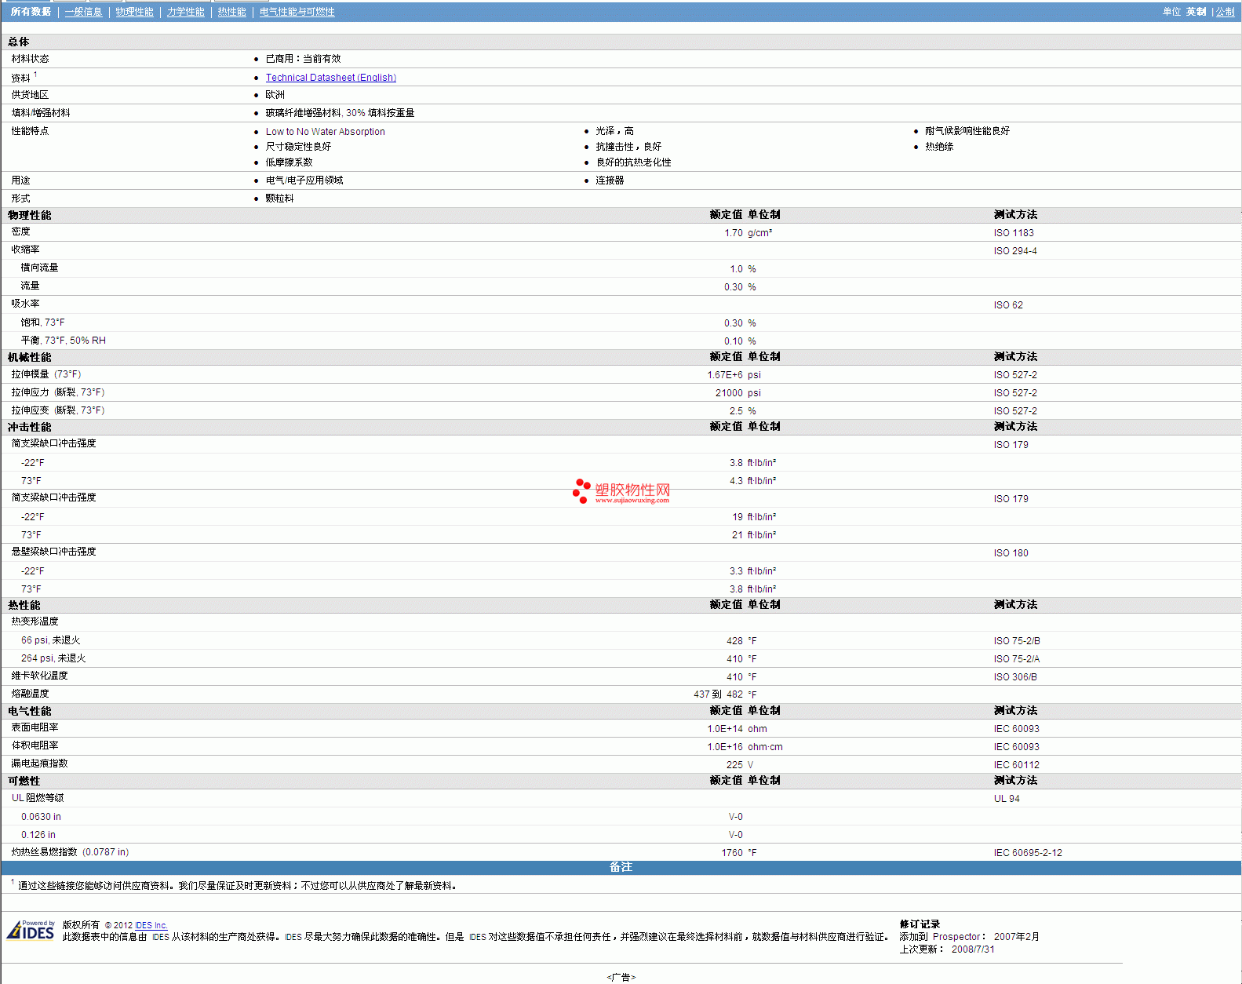Click footnote marker 1 beside 资料
The height and width of the screenshot is (984, 1242).
(35, 75)
